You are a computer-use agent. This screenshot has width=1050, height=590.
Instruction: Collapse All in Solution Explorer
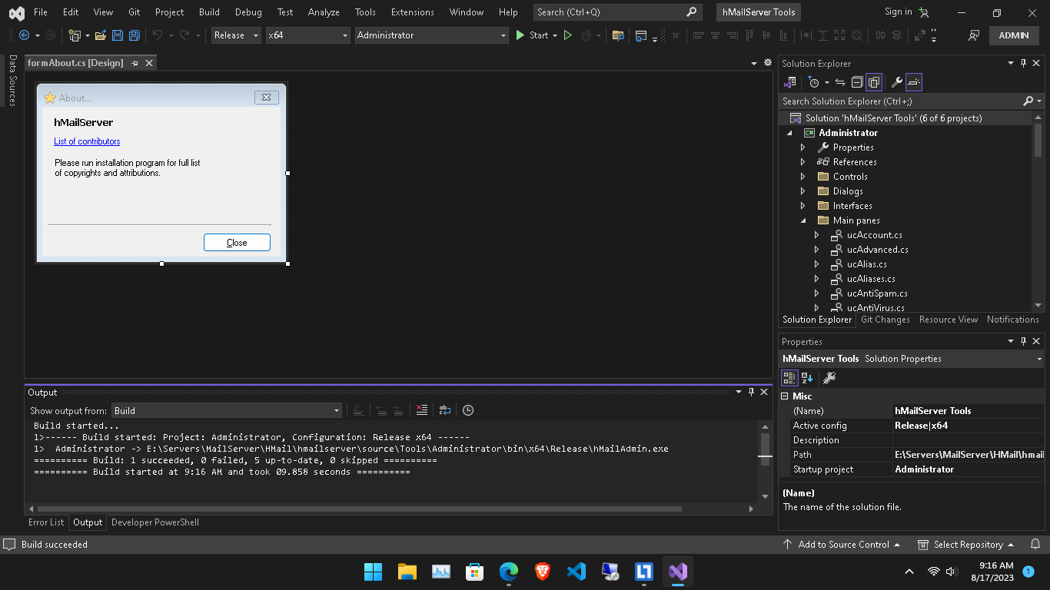pyautogui.click(x=857, y=82)
